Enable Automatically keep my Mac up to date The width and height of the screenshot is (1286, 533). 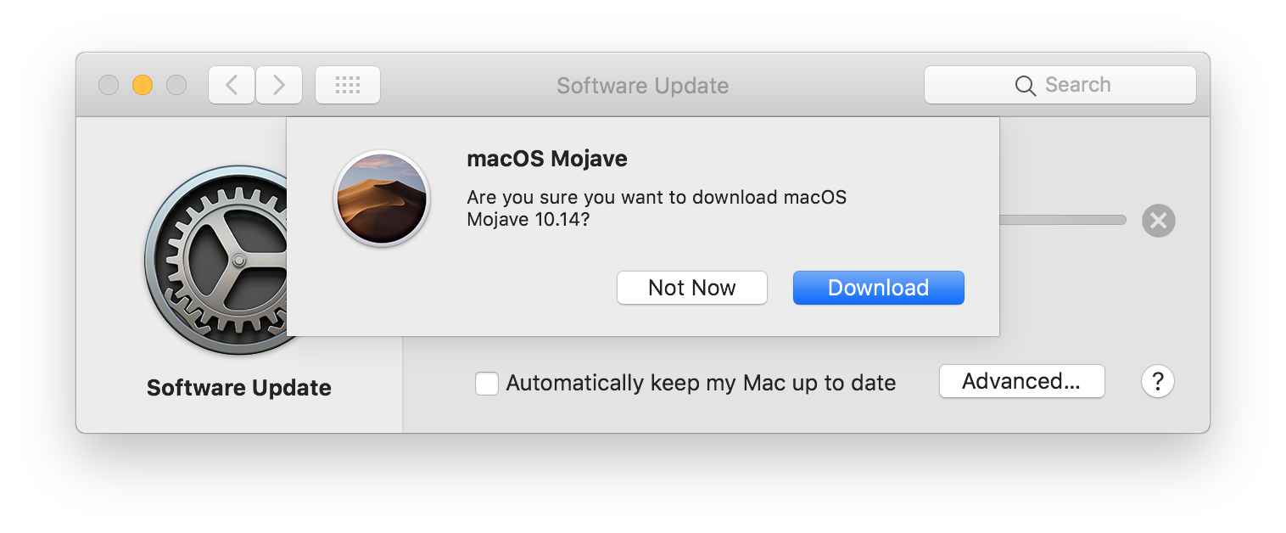[x=487, y=384]
